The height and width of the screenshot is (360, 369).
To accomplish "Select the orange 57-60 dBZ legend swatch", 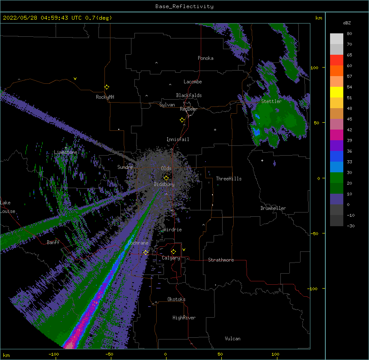I will click(x=336, y=71).
